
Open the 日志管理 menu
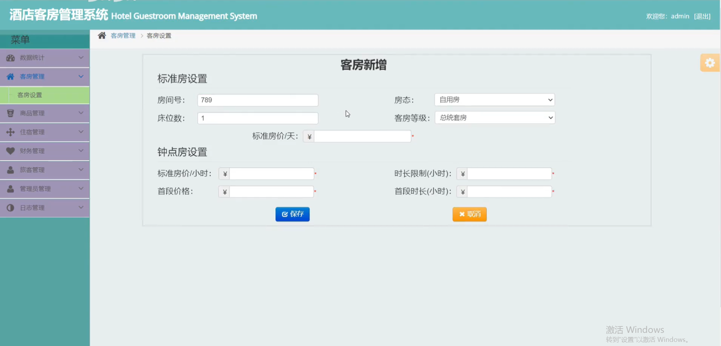point(45,208)
